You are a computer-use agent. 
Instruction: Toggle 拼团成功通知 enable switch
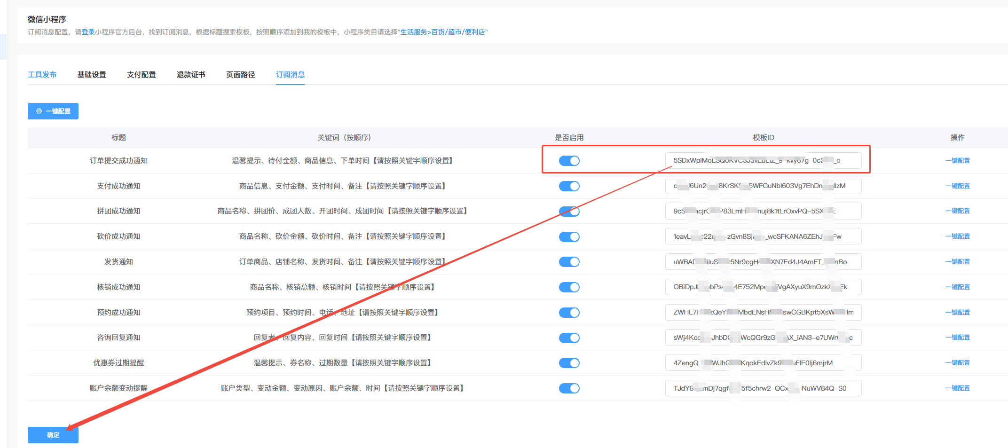(x=569, y=212)
